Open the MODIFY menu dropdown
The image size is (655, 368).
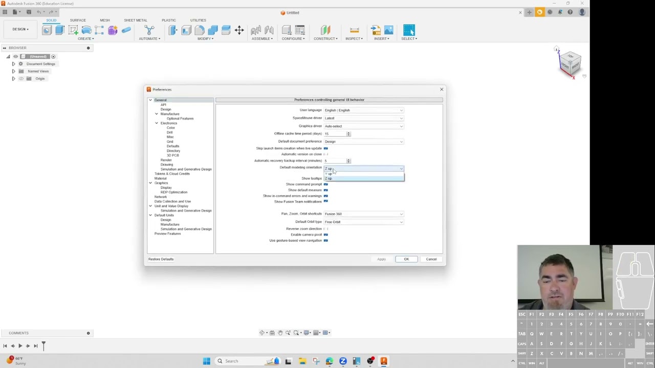(x=206, y=39)
